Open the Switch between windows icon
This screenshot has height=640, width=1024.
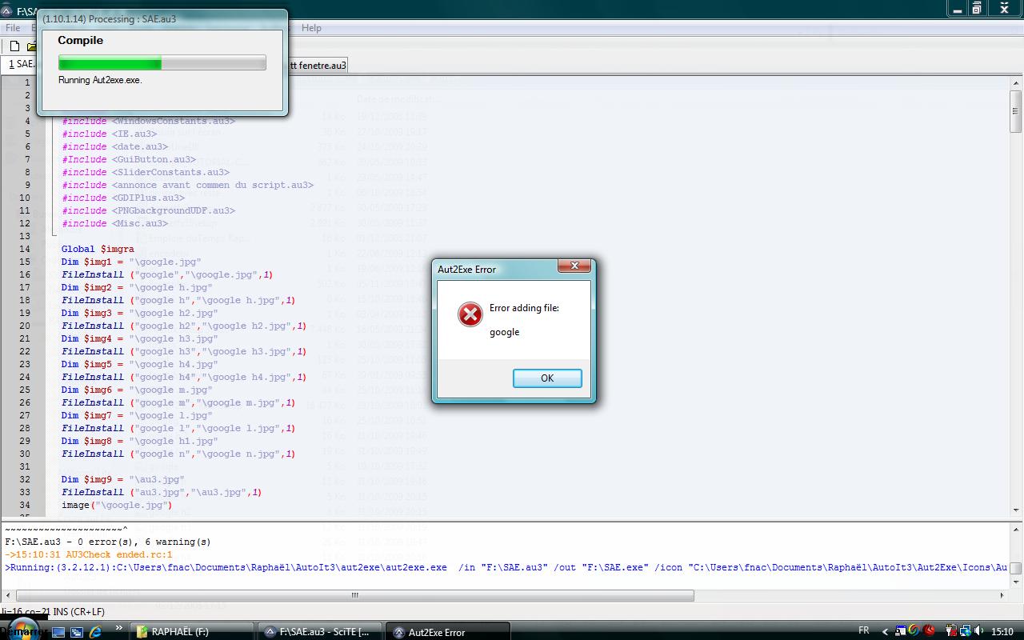click(77, 632)
